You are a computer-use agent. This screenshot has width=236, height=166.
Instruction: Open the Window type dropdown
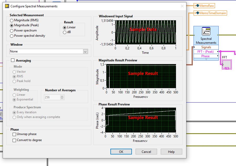tap(85, 52)
